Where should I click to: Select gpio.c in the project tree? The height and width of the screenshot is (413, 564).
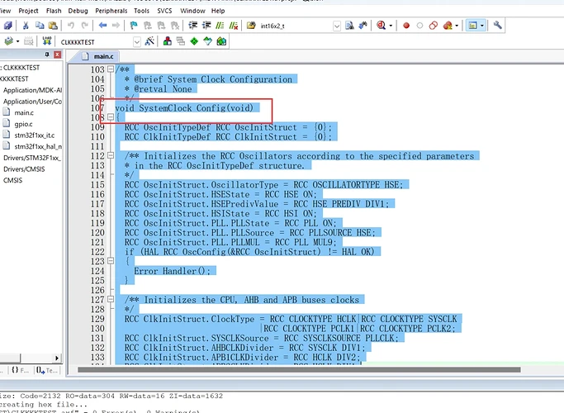pyautogui.click(x=24, y=123)
